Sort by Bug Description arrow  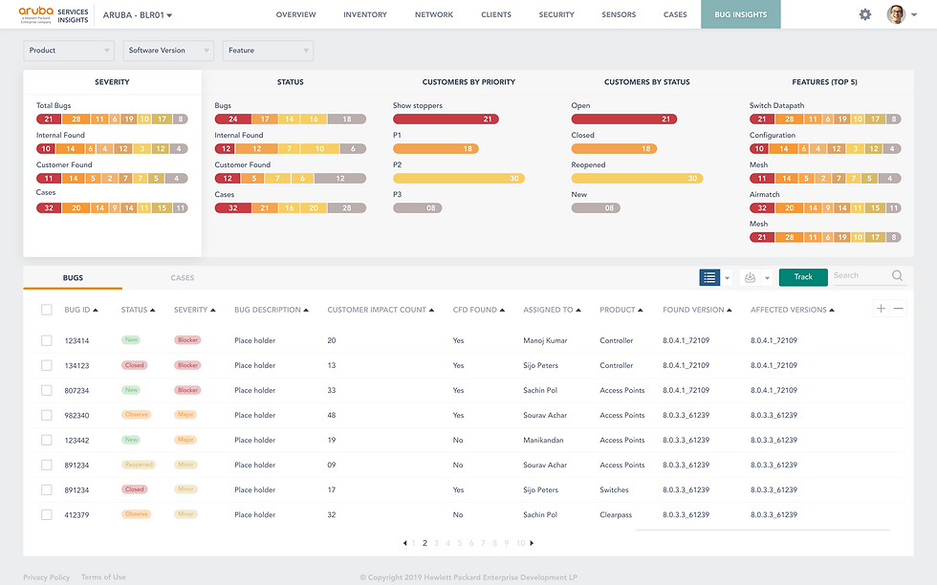[306, 310]
